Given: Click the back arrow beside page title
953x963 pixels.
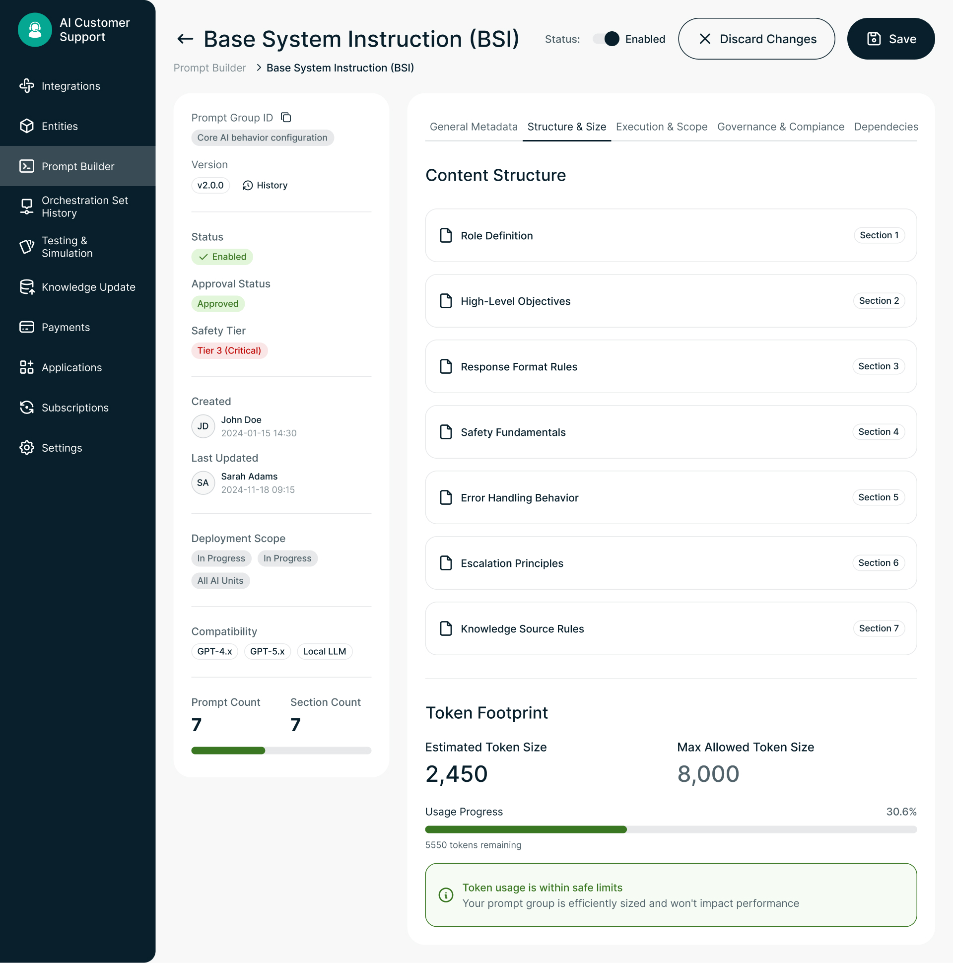Looking at the screenshot, I should coord(185,39).
